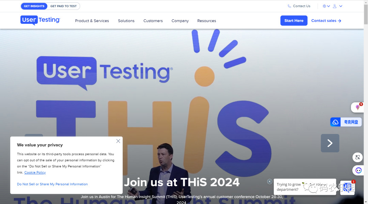Viewport: 368px width, 204px height.
Task: Click the Contact Us link
Action: [x=302, y=6]
